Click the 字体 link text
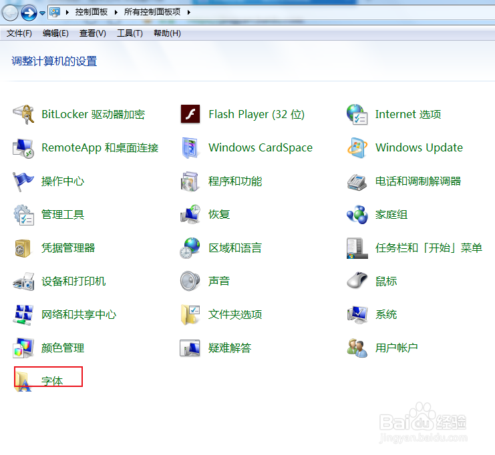Screen dimensions: 495x455 (52, 381)
